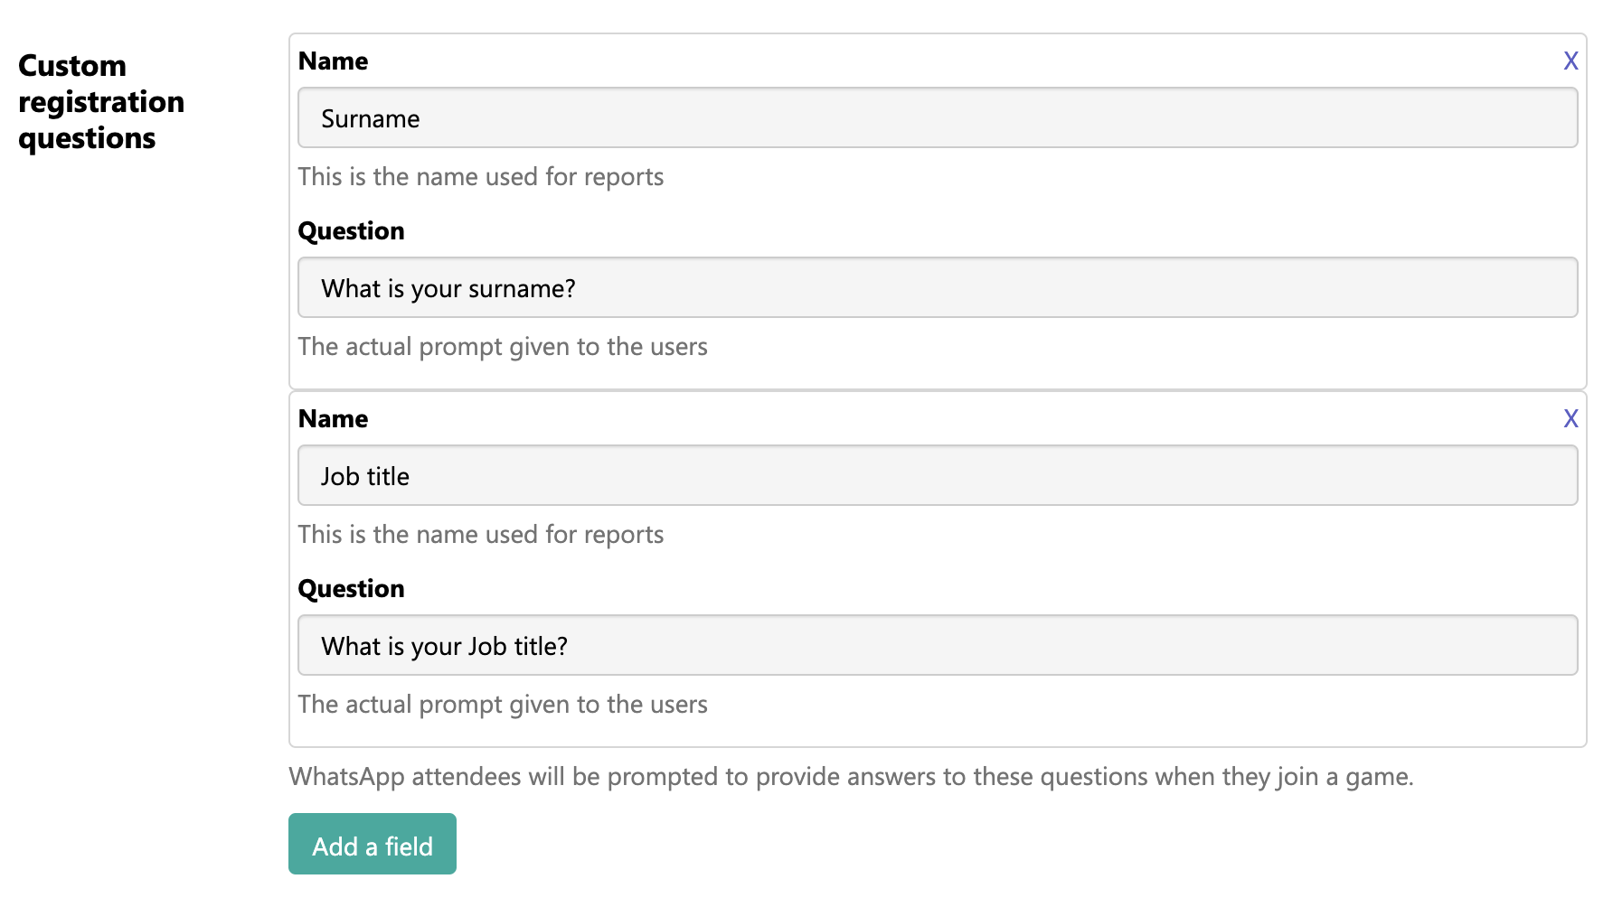Click the Name field containing Job title

coord(938,475)
